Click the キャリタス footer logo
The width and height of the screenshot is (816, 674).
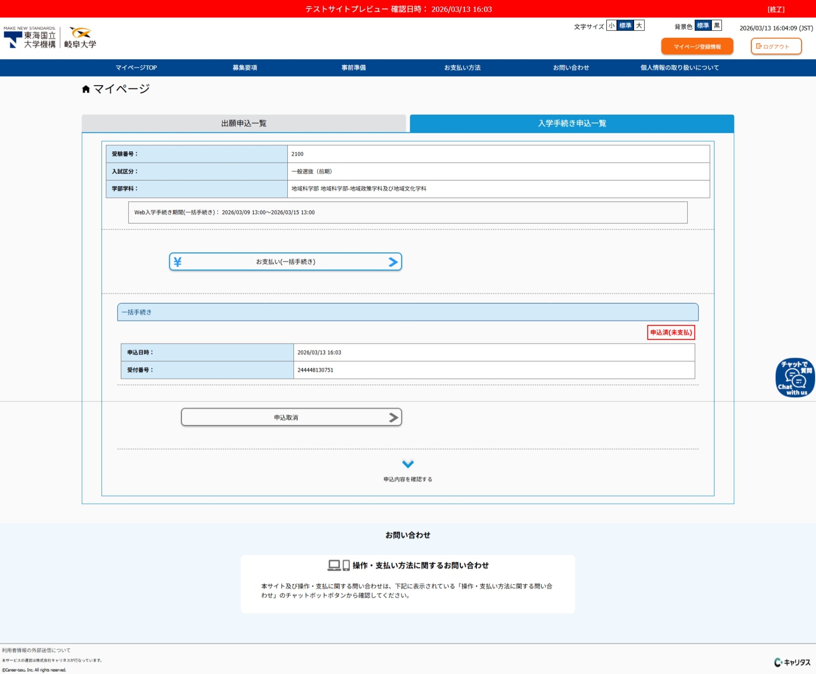(x=792, y=662)
